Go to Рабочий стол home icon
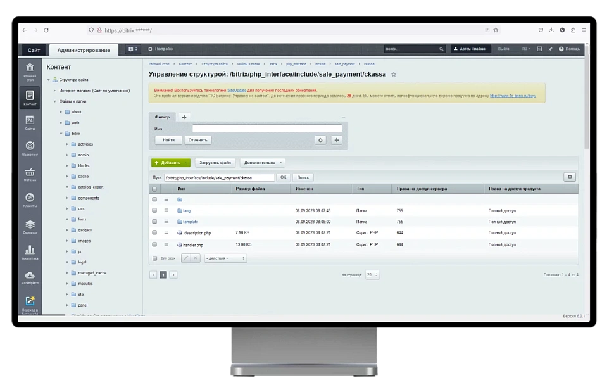 (30, 70)
